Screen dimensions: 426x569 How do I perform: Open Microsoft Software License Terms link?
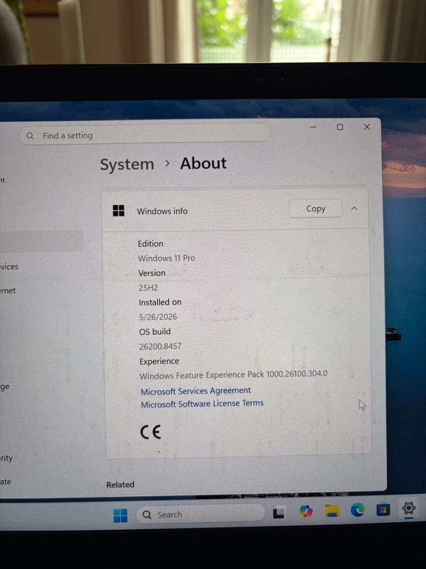tap(202, 404)
